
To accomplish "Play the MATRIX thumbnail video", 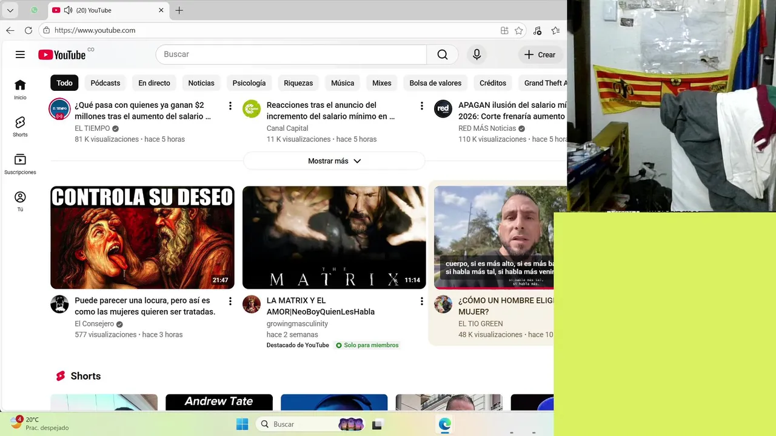I will [x=334, y=237].
